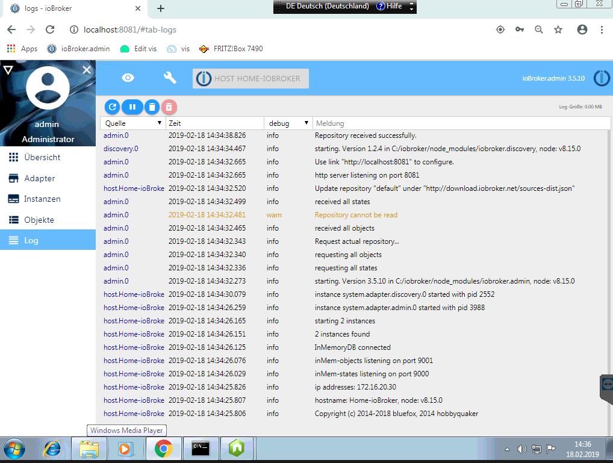Click the network tray icon

click(537, 449)
